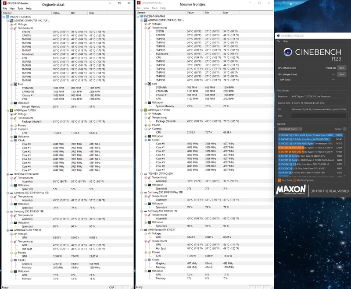
Task: Open the Cinebench Help menu
Action: pyautogui.click(x=285, y=41)
